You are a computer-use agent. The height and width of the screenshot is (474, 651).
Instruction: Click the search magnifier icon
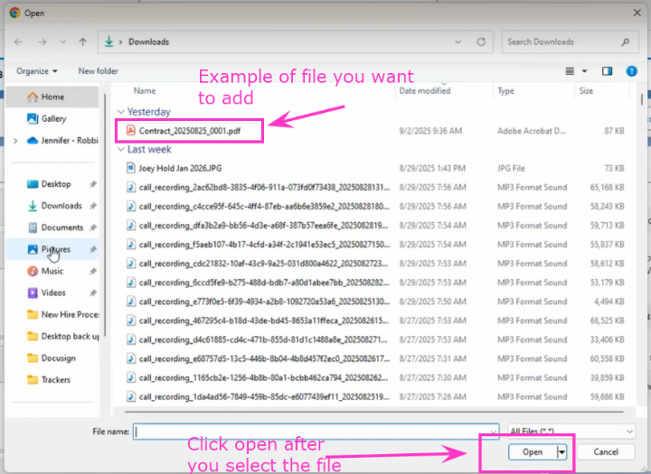(x=626, y=42)
